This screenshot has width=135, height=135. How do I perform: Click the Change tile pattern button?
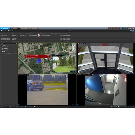[29, 107]
